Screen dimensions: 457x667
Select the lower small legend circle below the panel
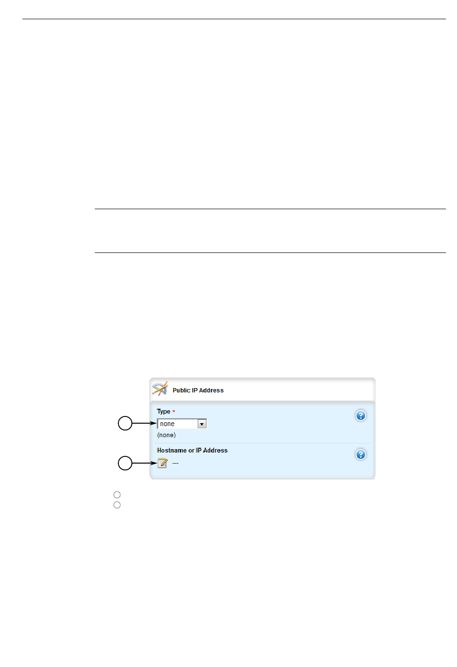pyautogui.click(x=117, y=505)
